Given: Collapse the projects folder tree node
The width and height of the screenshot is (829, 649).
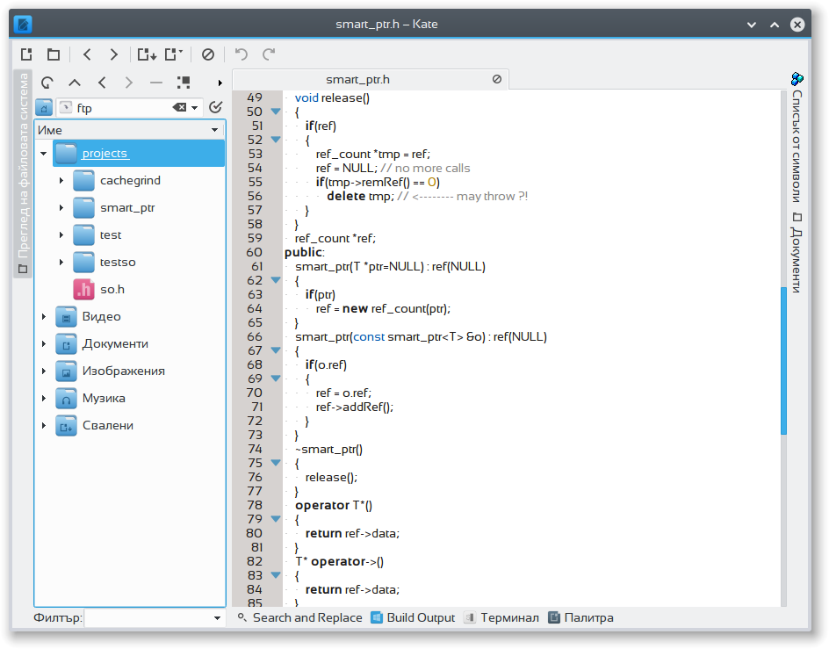Looking at the screenshot, I should 43,154.
